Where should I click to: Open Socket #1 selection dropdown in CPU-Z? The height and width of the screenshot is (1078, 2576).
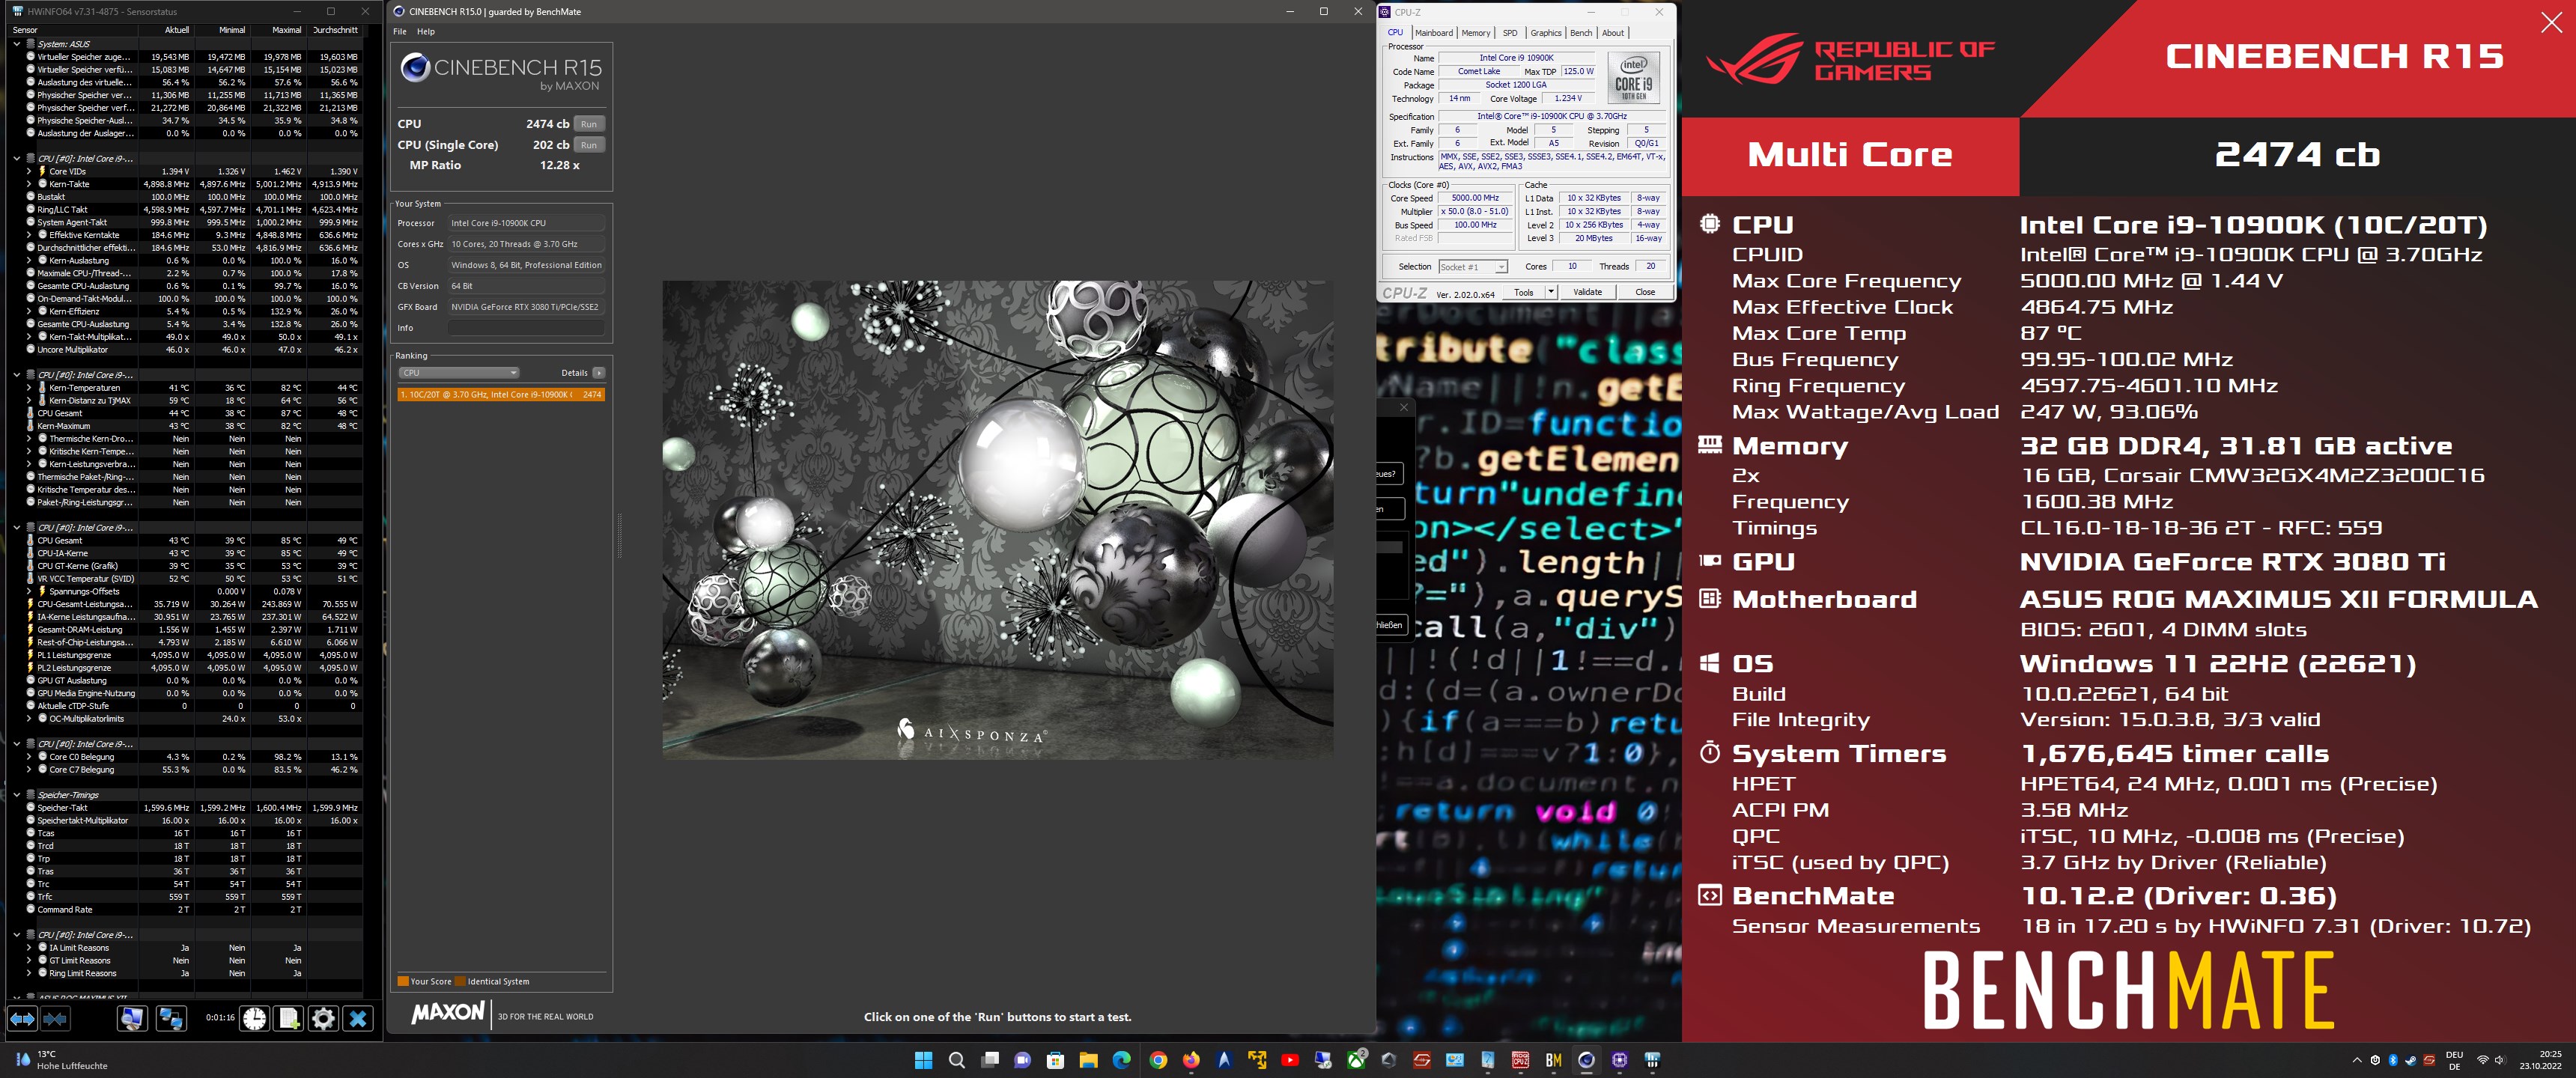(x=1473, y=267)
